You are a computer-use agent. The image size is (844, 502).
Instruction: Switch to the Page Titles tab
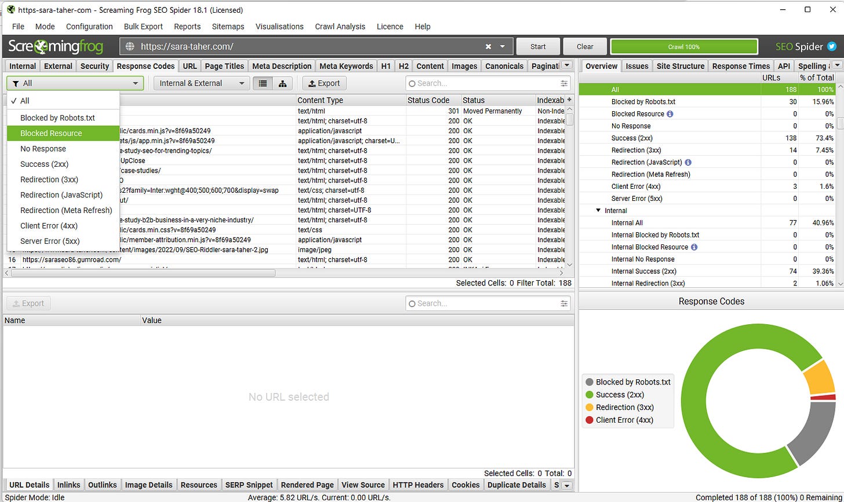click(225, 66)
